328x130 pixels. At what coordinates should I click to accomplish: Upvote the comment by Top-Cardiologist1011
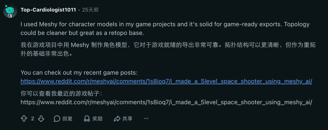[x=24, y=118]
